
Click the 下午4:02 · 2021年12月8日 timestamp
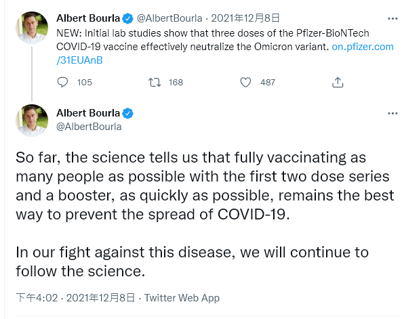tap(75, 298)
